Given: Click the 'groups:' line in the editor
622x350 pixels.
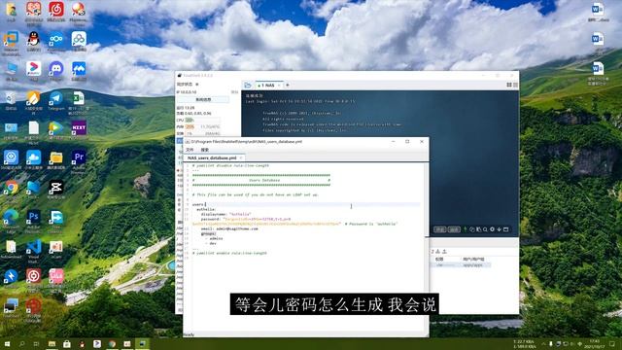Looking at the screenshot, I should click(209, 233).
